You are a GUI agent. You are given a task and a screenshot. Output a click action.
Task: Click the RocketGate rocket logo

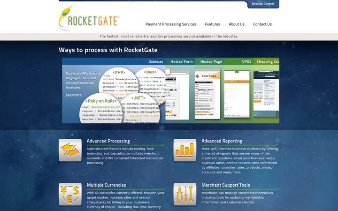tap(89, 18)
